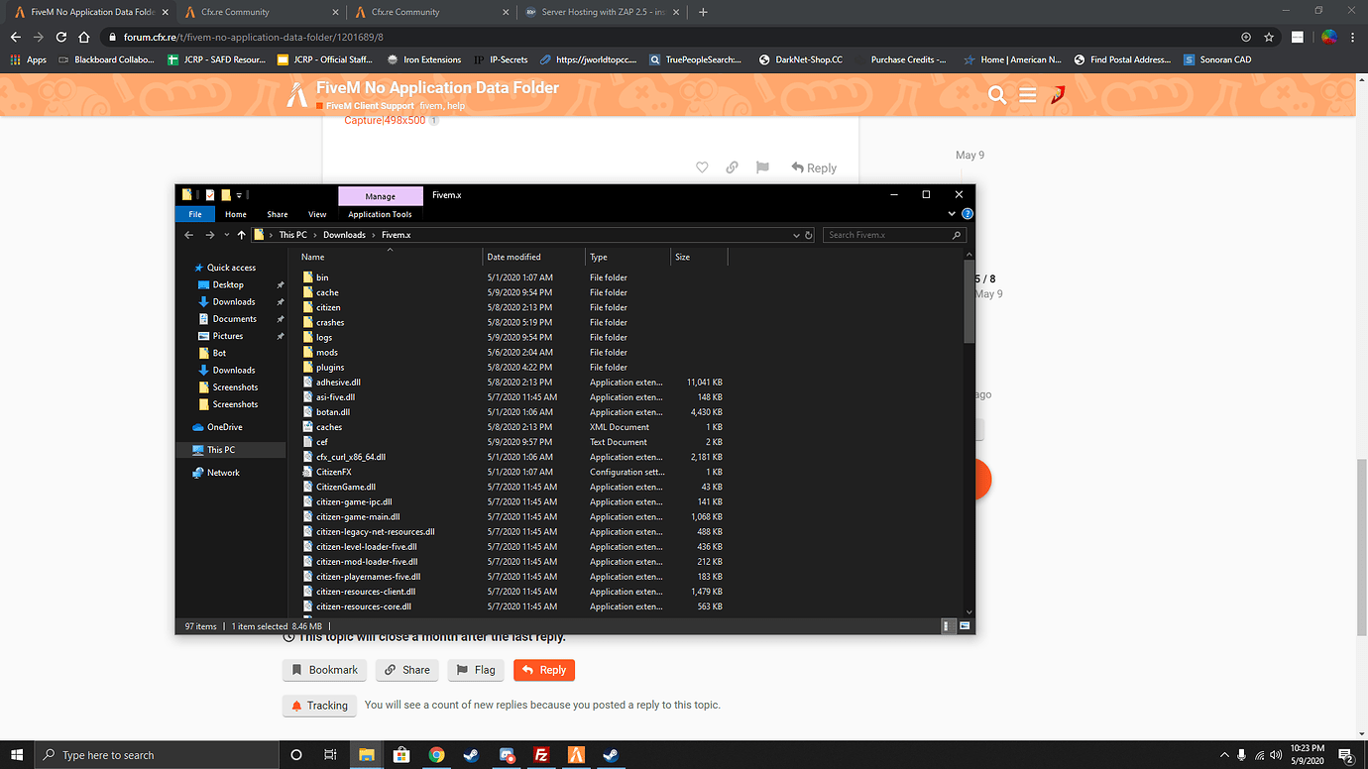The image size is (1368, 769).
Task: Open the forum hamburger menu icon
Action: pos(1027,94)
